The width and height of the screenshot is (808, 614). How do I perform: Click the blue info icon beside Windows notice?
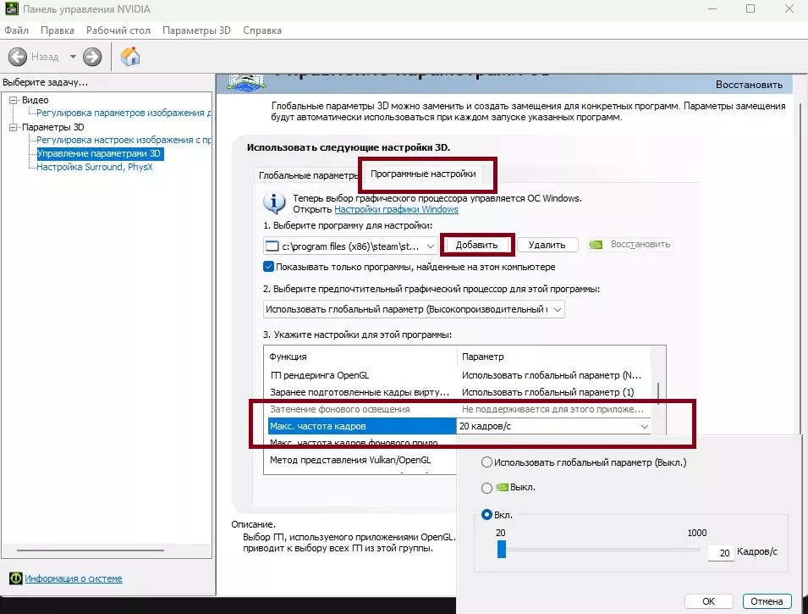point(274,202)
